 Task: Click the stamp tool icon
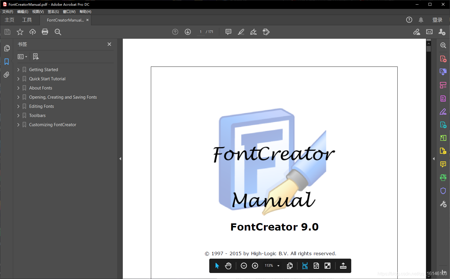pyautogui.click(x=266, y=32)
